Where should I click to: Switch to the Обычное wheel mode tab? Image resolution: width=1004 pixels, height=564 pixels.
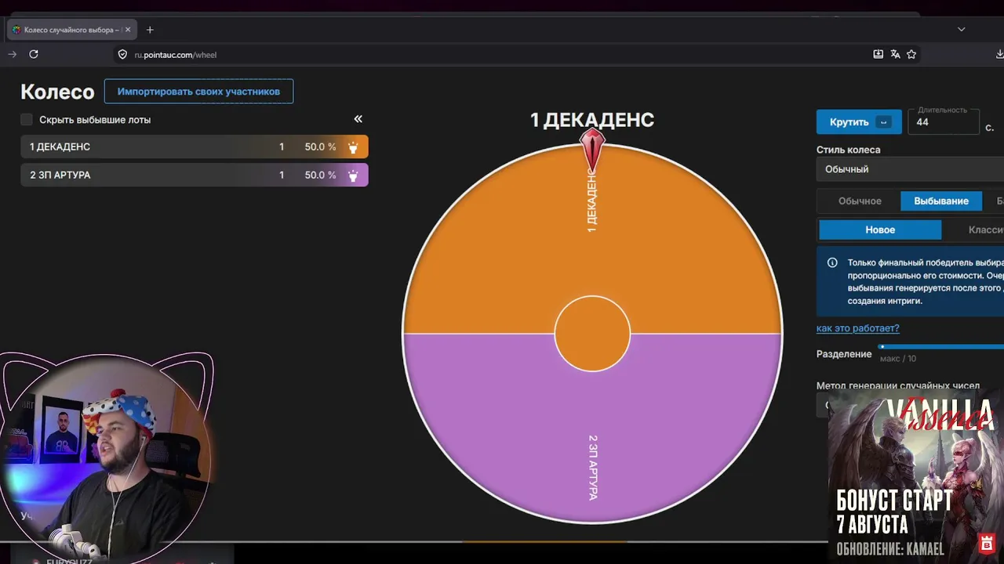click(860, 201)
